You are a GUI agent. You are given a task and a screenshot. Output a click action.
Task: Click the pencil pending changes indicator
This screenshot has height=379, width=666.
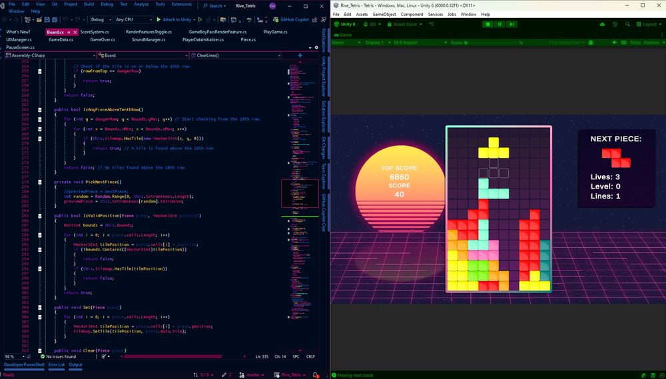click(226, 375)
